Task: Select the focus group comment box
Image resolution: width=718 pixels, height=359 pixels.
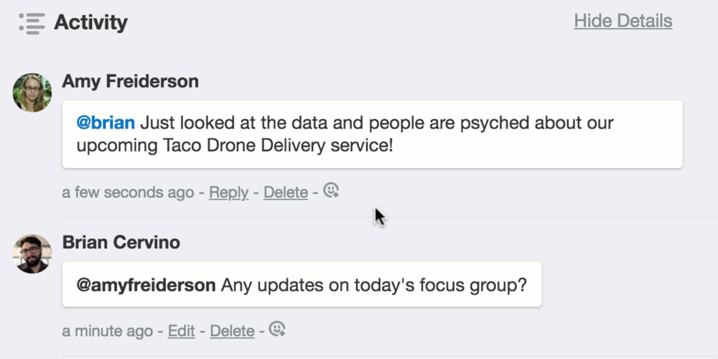Action: [x=302, y=284]
